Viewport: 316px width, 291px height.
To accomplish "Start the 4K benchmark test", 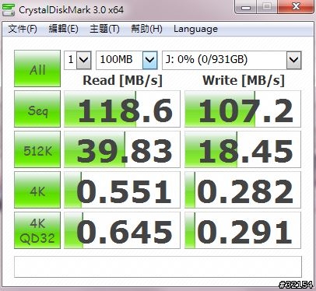I will [x=37, y=190].
